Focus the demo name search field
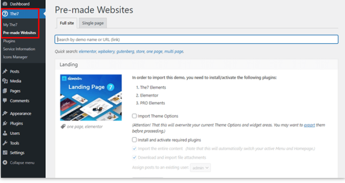Viewport: 345px width, 183px height. pos(196,39)
